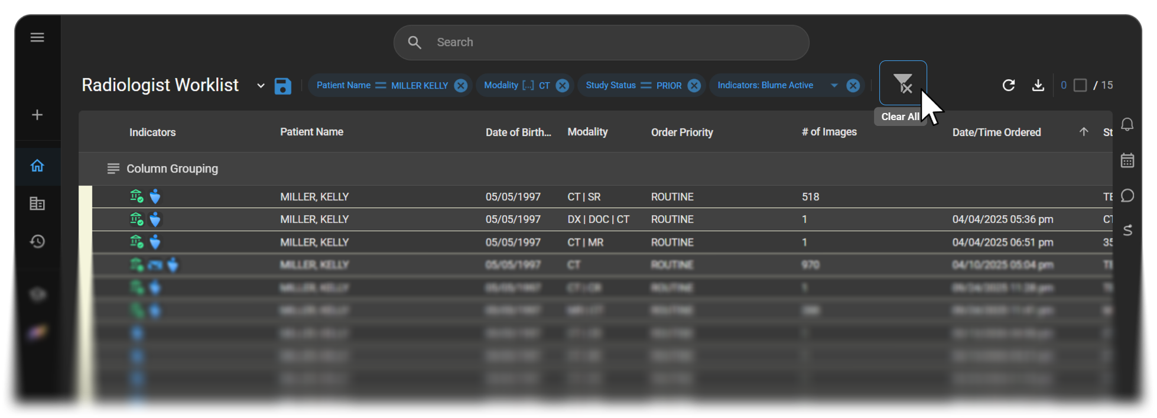Click the Date of Birth column header
The image size is (1157, 418).
click(x=518, y=132)
